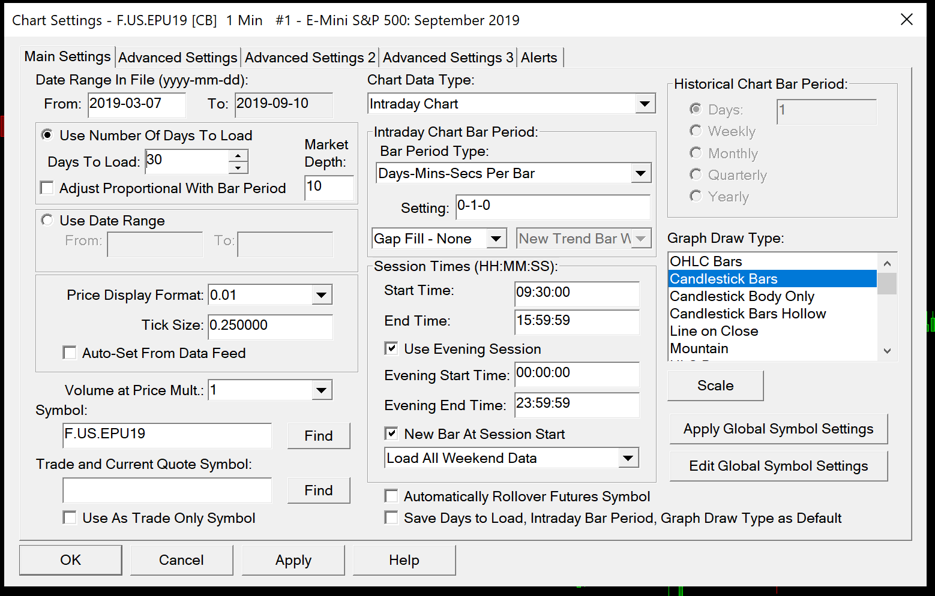The width and height of the screenshot is (935, 596).
Task: Click the OK button
Action: click(x=71, y=560)
